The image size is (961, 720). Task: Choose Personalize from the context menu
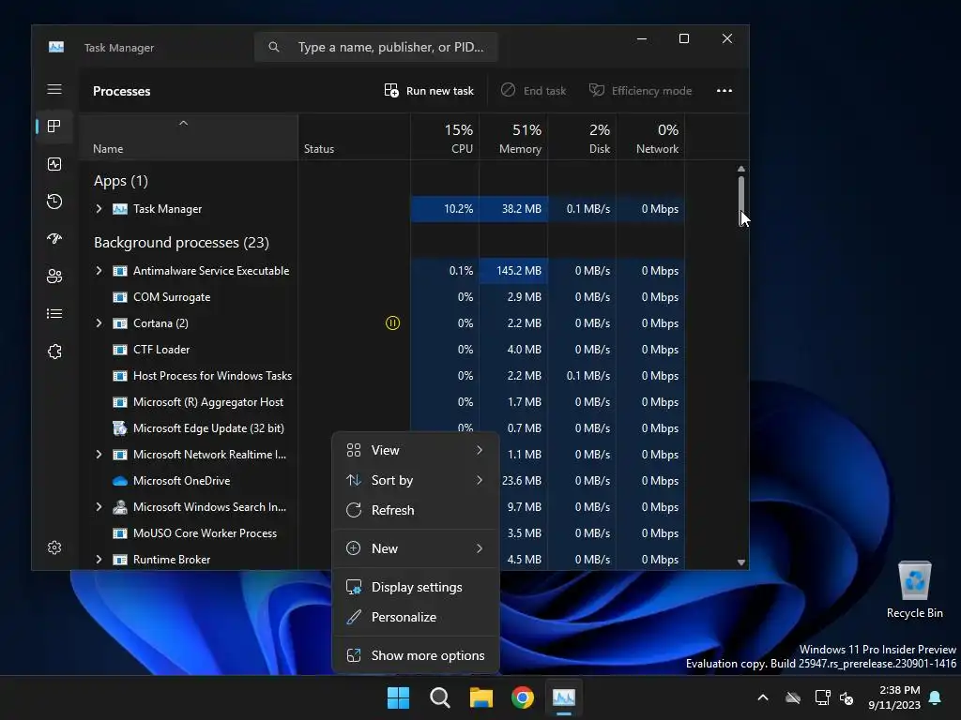click(x=416, y=617)
